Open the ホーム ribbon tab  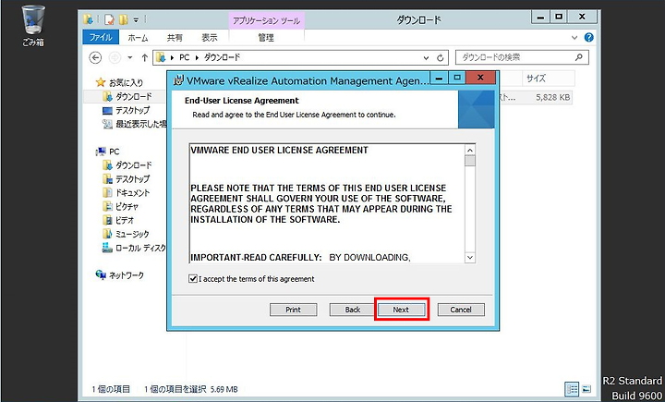click(x=138, y=38)
